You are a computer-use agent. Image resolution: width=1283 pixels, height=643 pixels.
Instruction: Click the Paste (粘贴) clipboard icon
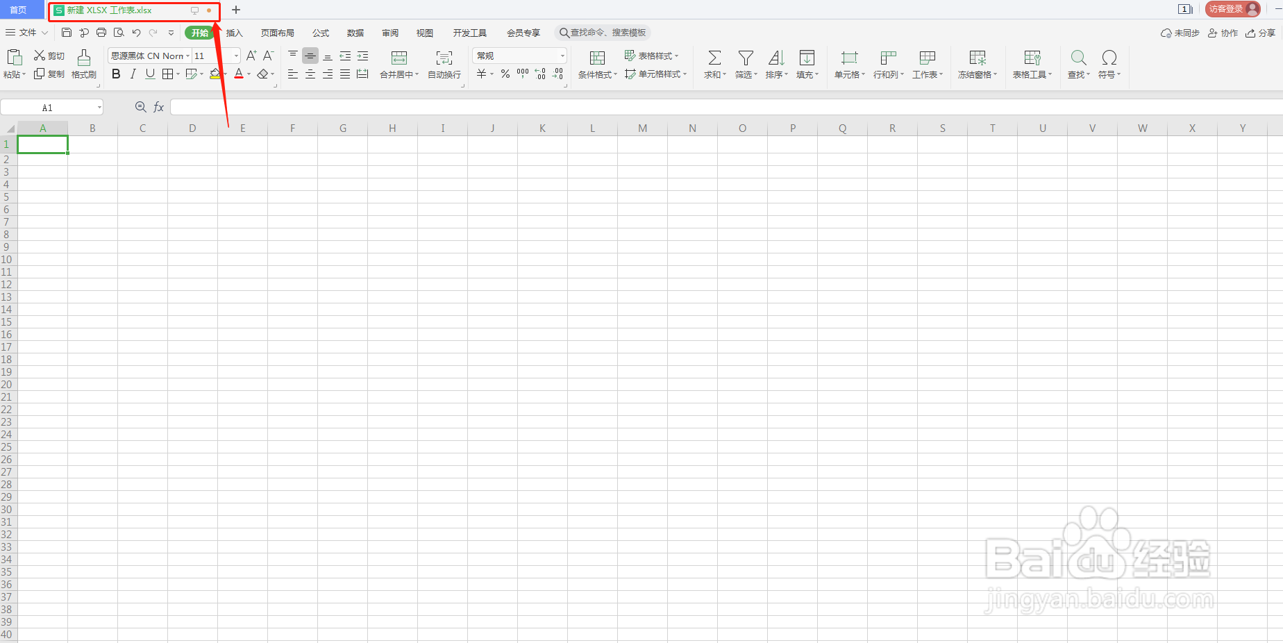point(14,57)
